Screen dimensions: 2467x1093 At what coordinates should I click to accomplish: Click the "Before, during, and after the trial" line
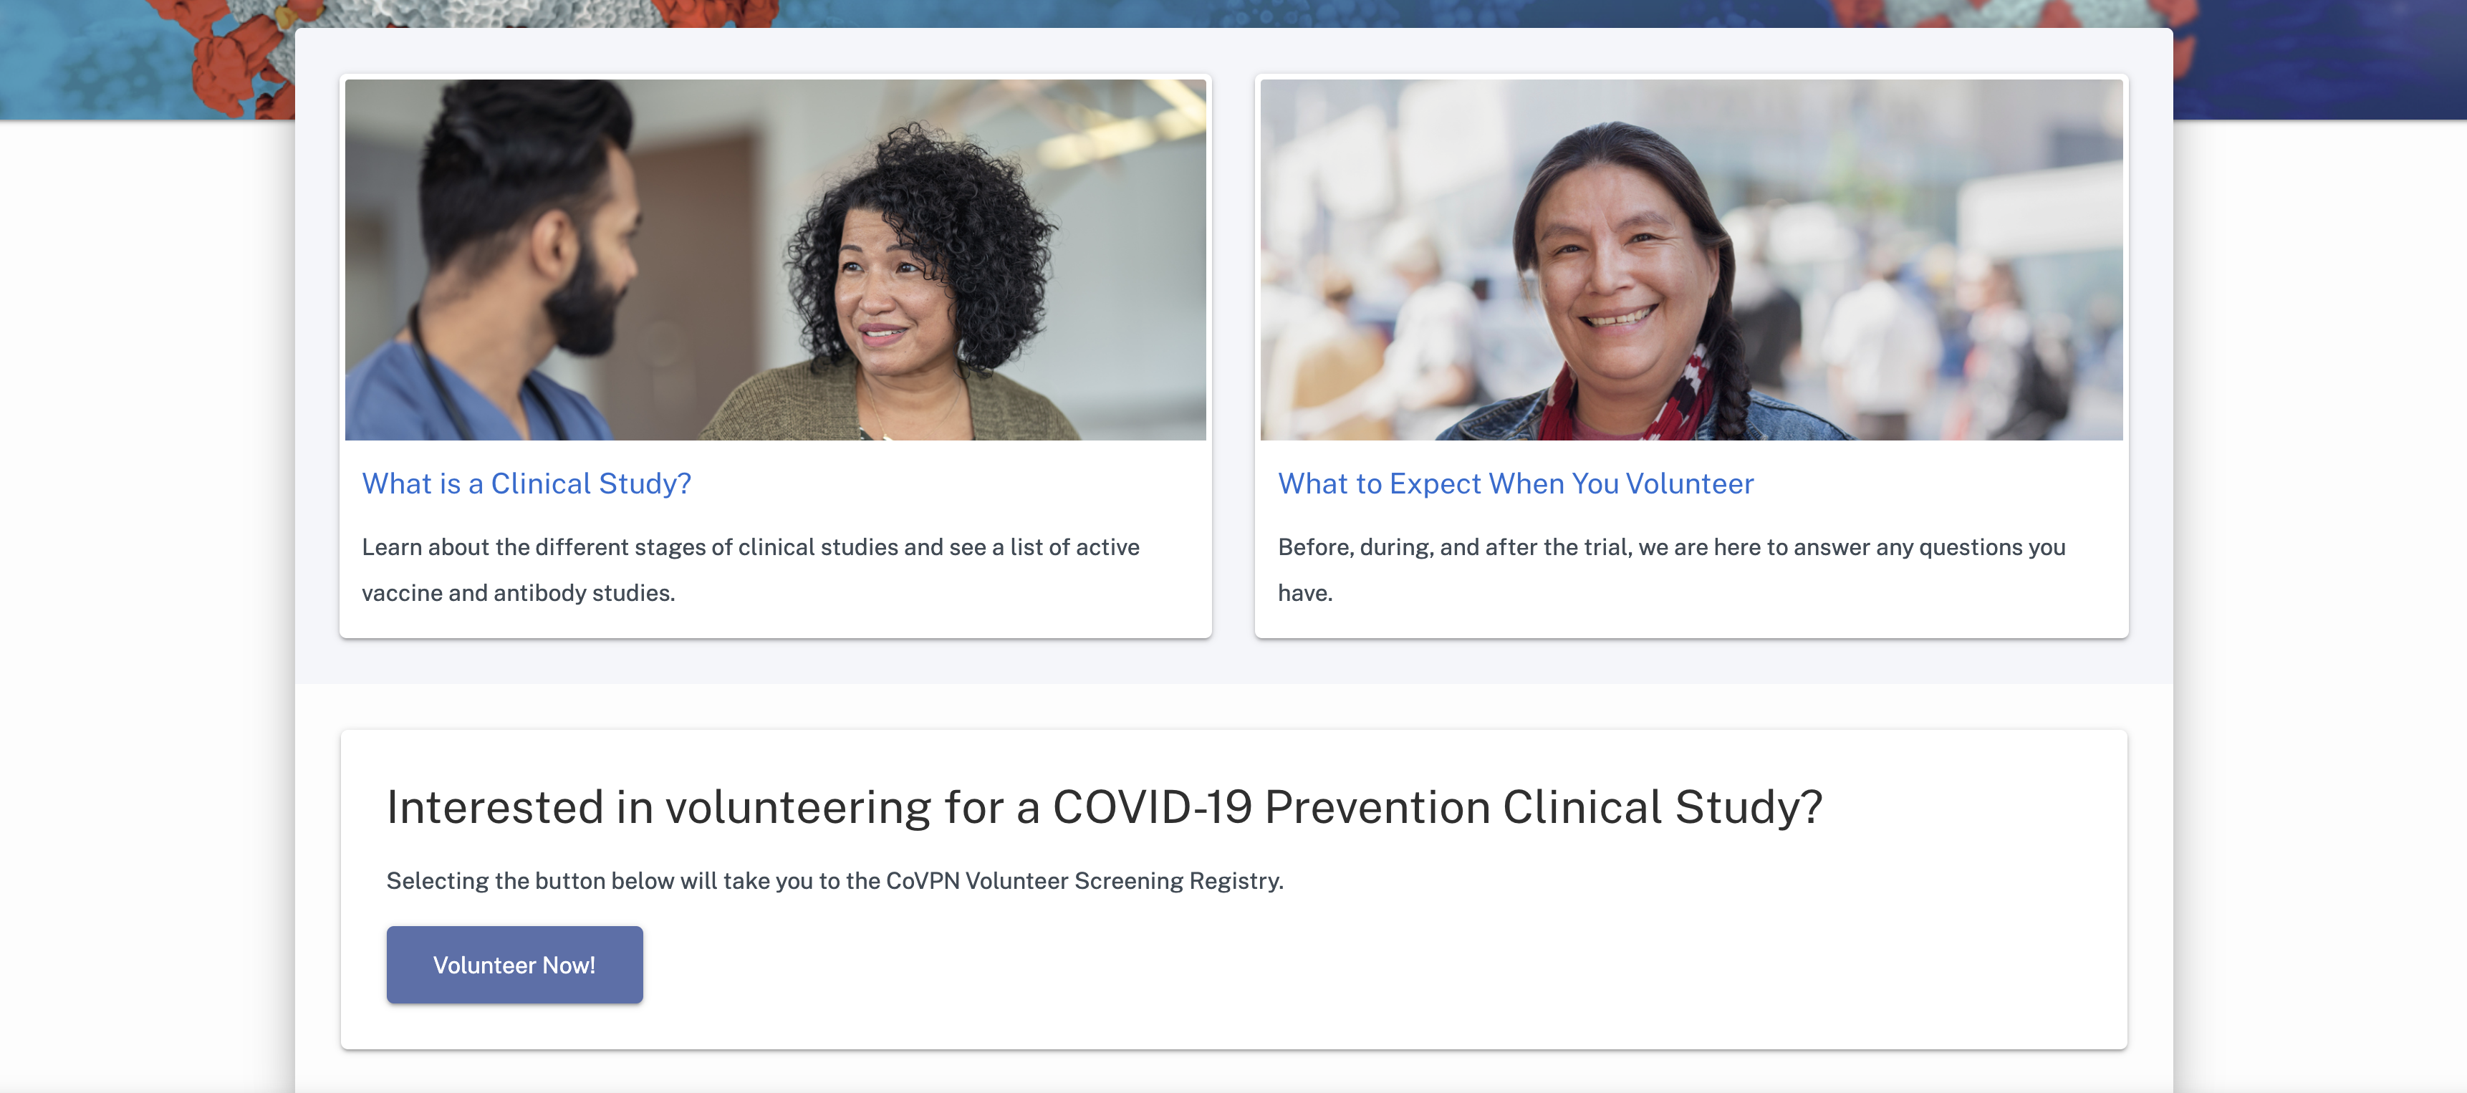(1670, 547)
